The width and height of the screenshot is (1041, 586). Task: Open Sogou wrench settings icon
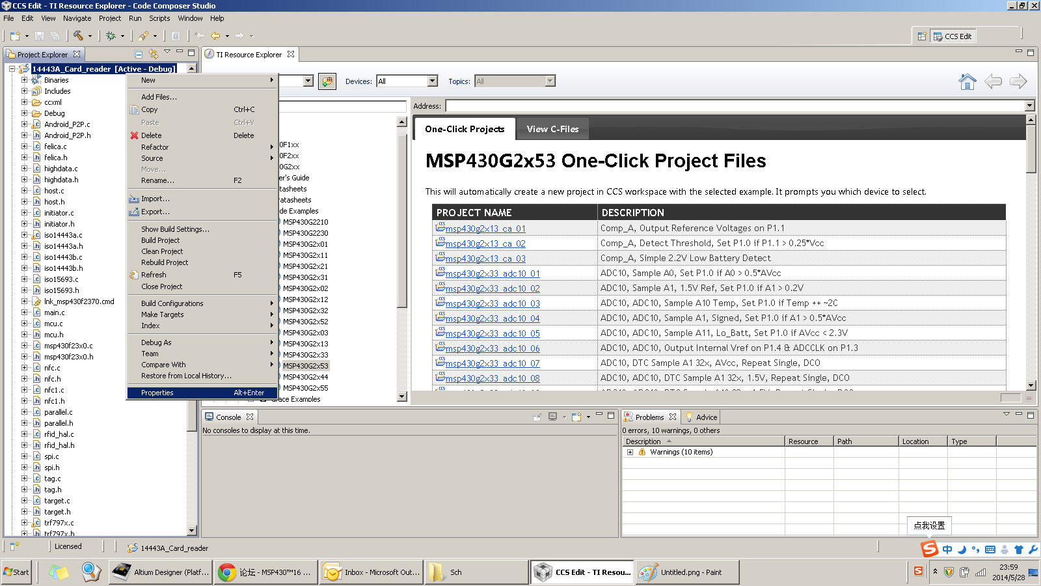click(1033, 550)
